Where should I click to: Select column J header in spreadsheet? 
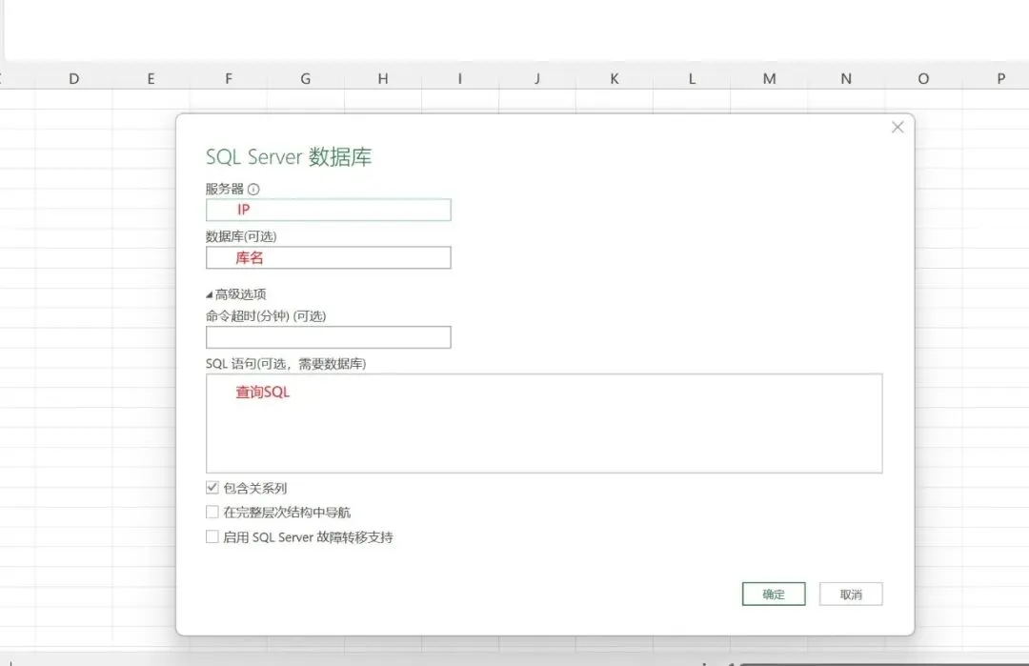click(537, 79)
